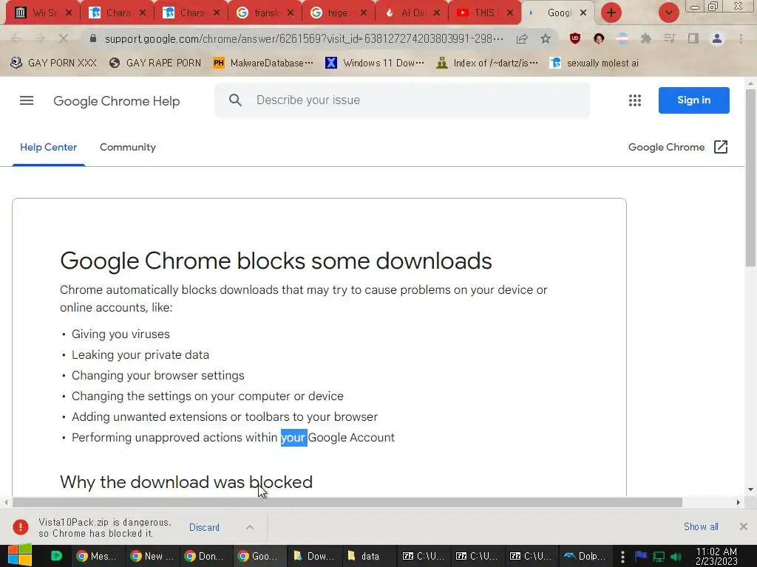This screenshot has height=567, width=757.
Task: Click the green app icon beside Start
Action: pyautogui.click(x=56, y=556)
